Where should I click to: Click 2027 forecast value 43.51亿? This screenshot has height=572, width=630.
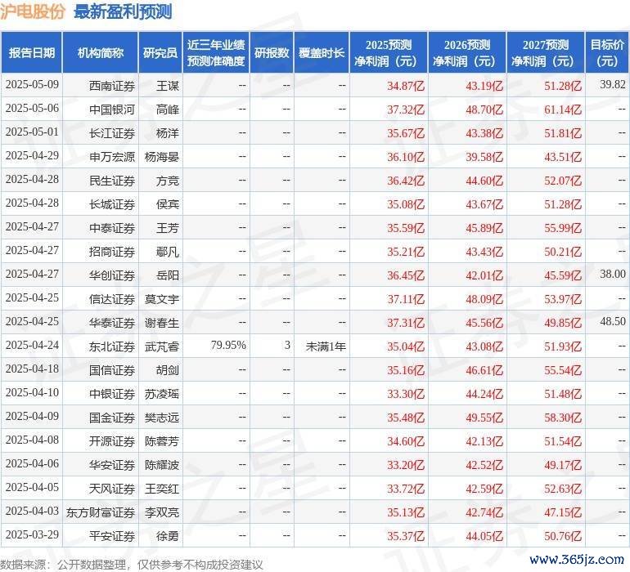(563, 157)
